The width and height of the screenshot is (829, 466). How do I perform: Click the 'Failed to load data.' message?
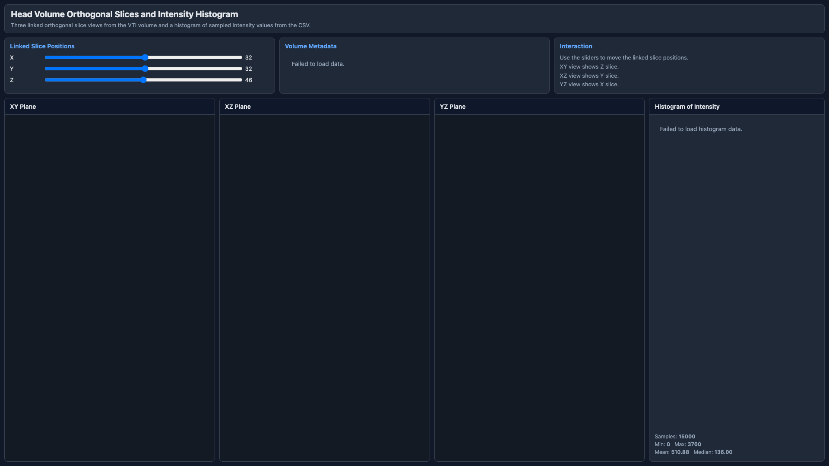[318, 64]
